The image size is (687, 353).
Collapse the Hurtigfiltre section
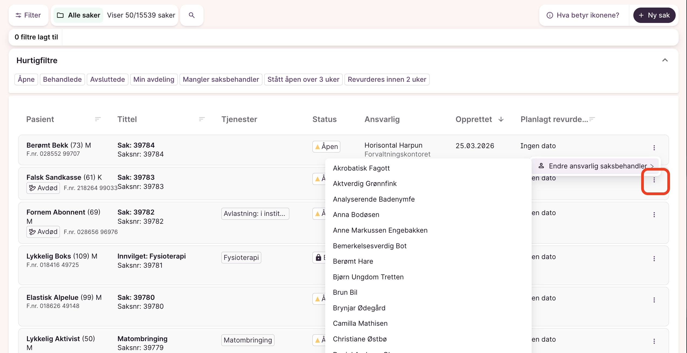pyautogui.click(x=665, y=60)
